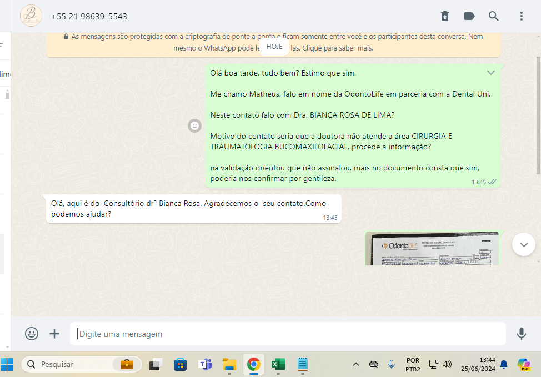Click the briefcase icon in search box
541x377 pixels.
point(126,364)
